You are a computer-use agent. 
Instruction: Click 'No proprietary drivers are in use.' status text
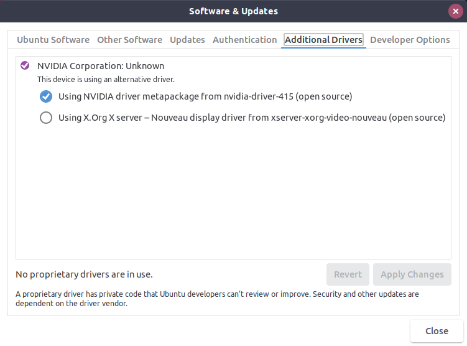[84, 274]
